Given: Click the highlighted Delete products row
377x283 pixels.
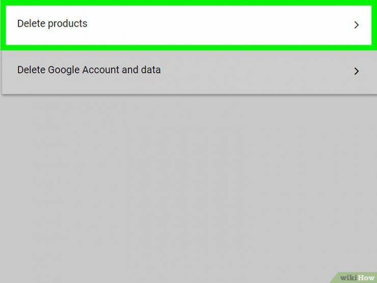Looking at the screenshot, I should (x=188, y=24).
